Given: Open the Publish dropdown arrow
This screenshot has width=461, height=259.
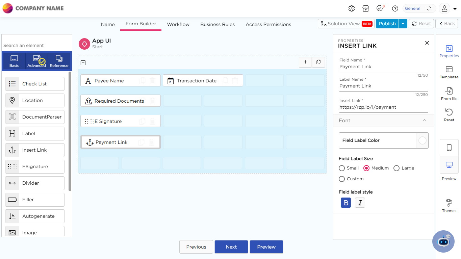Looking at the screenshot, I should point(403,24).
